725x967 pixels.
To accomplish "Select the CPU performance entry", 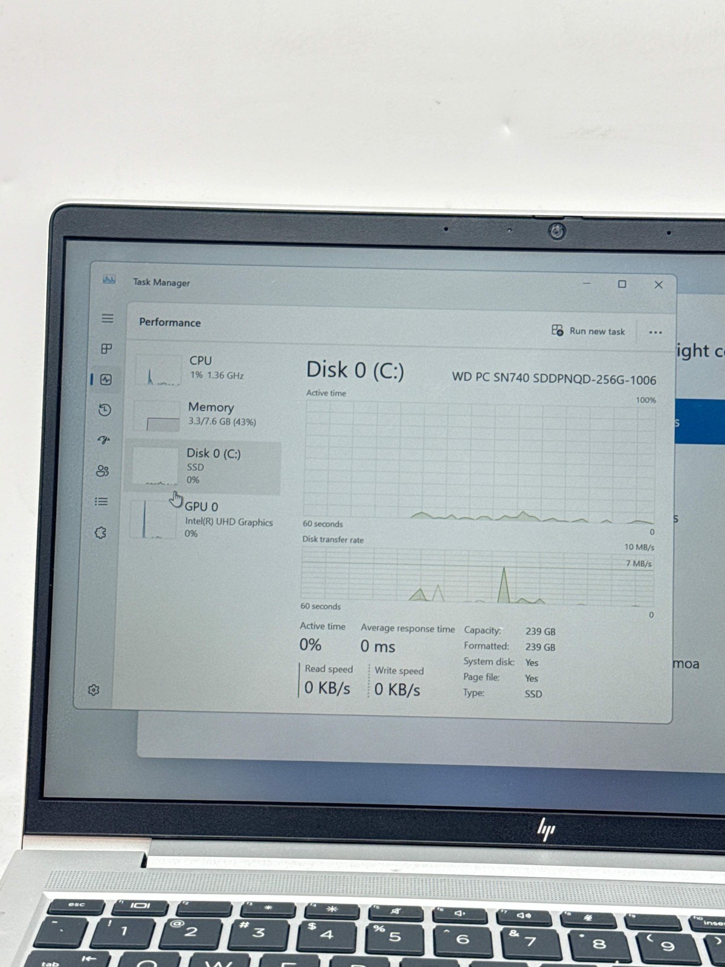I will [x=205, y=369].
